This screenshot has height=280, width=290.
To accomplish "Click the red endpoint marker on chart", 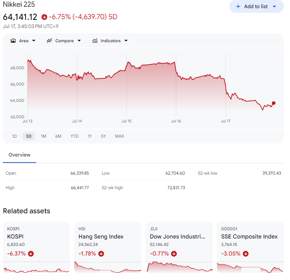I will (x=274, y=103).
